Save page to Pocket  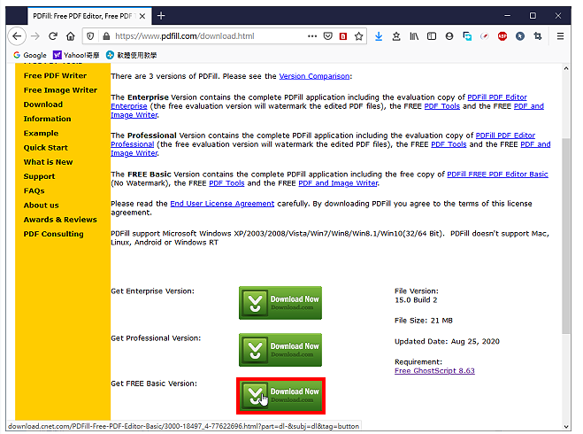point(327,36)
